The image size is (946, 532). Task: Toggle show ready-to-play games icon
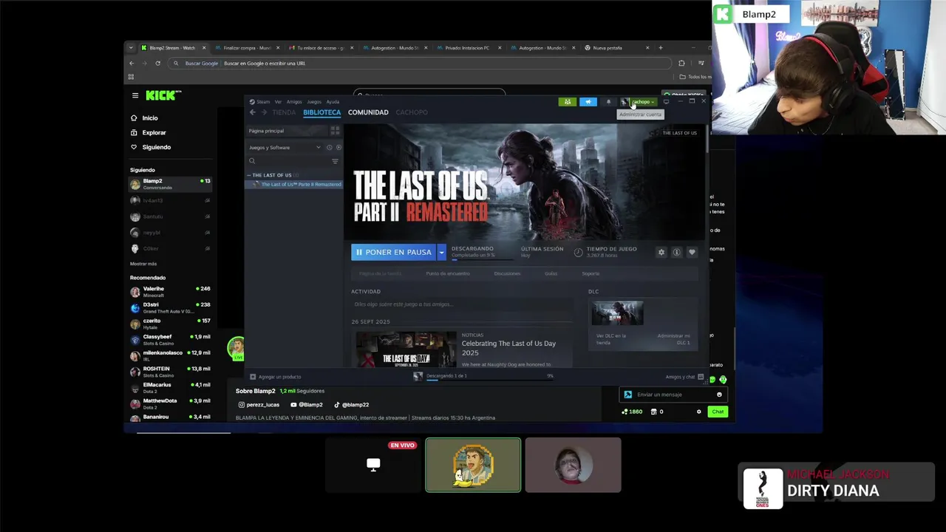click(338, 148)
